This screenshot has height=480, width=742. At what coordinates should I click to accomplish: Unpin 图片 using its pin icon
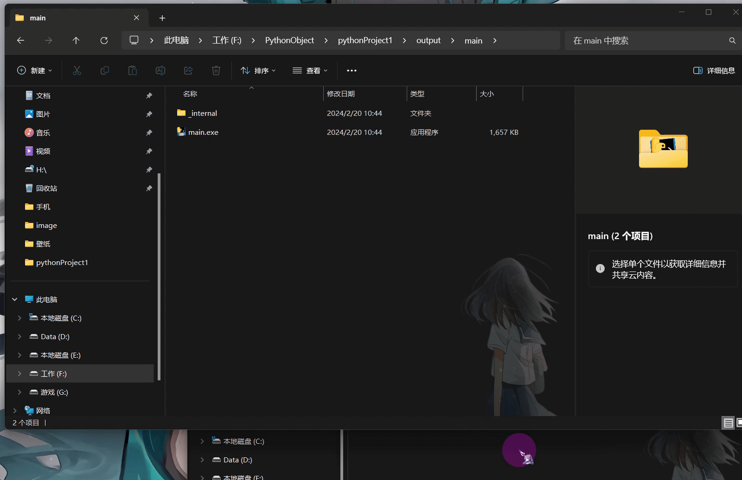pyautogui.click(x=149, y=114)
